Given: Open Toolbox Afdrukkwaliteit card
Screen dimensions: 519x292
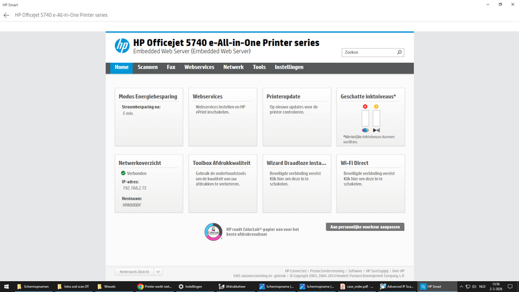Looking at the screenshot, I should click(x=223, y=184).
